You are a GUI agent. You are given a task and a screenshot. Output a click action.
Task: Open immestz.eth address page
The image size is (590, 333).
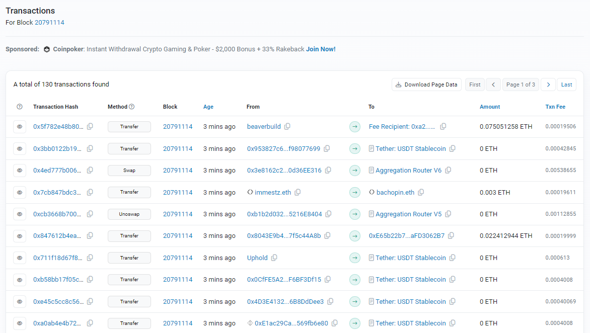(273, 193)
